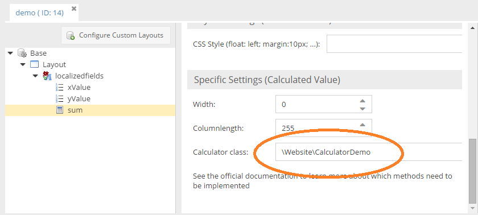478x215 pixels.
Task: Click the sum calculator icon
Action: click(60, 110)
